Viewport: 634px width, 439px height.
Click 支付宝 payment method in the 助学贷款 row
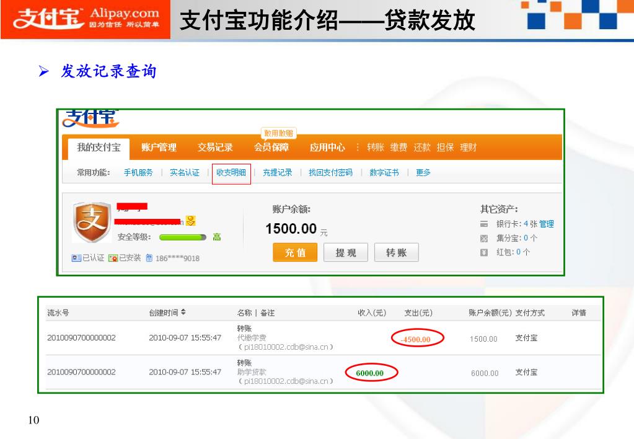click(526, 372)
